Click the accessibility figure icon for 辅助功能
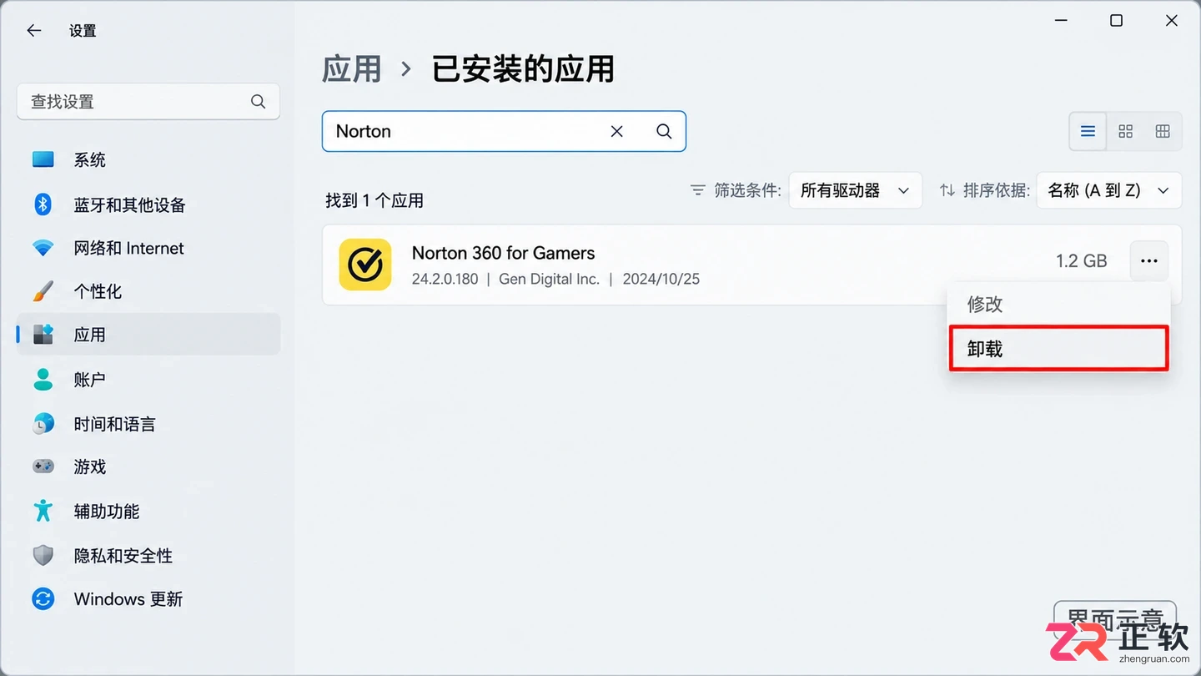 (x=43, y=511)
